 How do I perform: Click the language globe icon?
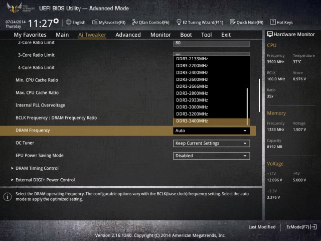tap(69, 22)
